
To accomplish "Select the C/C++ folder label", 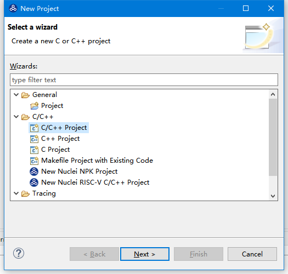I will pos(43,117).
